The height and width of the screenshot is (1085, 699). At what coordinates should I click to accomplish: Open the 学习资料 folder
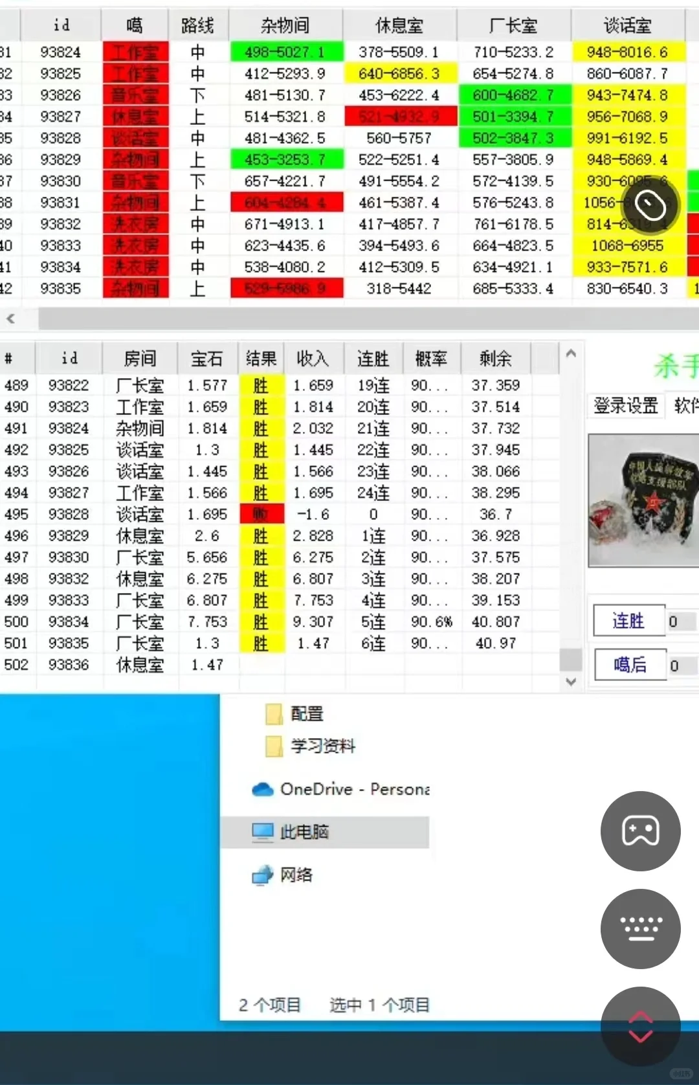tap(311, 746)
